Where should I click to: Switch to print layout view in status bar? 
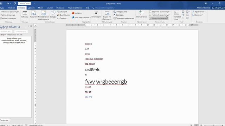[196, 125]
